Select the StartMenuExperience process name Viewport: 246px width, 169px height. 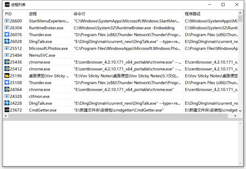(x=49, y=21)
